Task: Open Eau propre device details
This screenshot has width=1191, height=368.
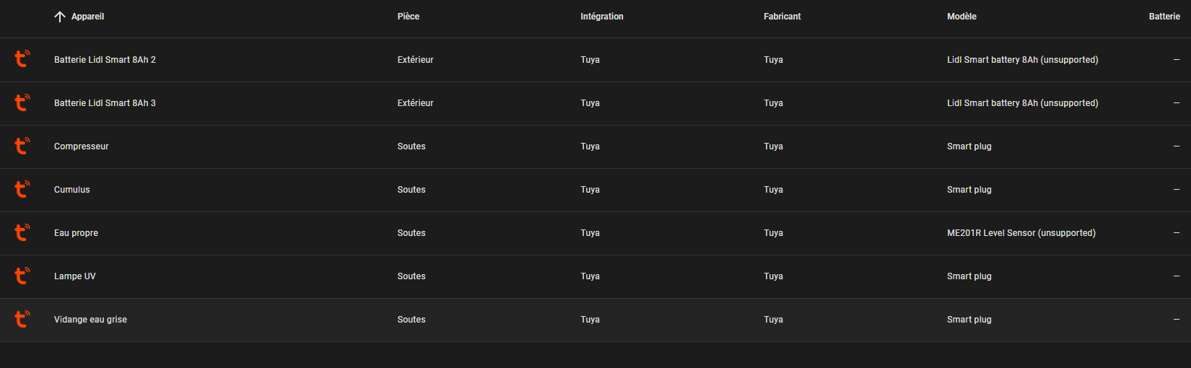Action: (595, 233)
